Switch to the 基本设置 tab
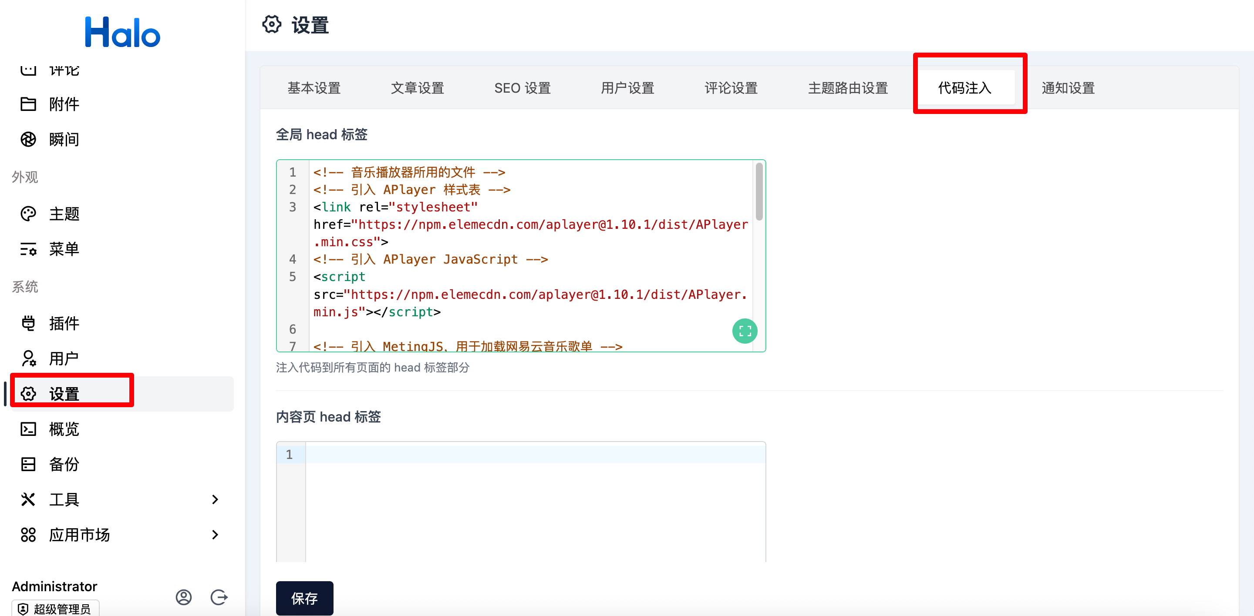The image size is (1254, 616). pyautogui.click(x=313, y=88)
